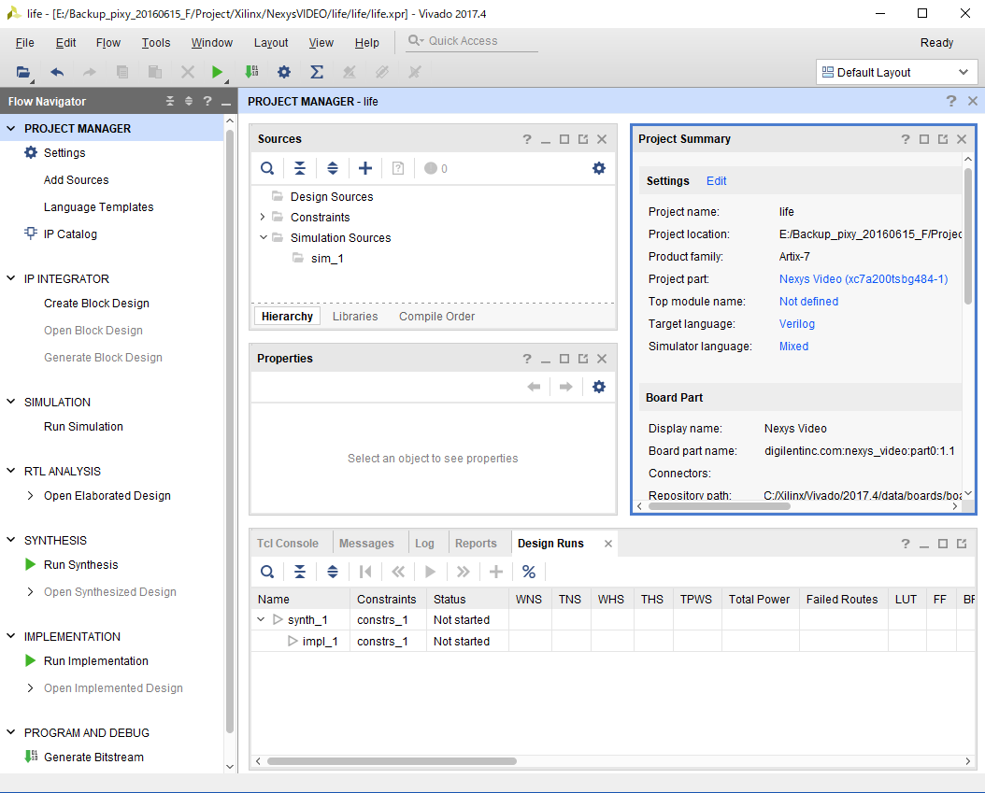
Task: Toggle the missing sources indicator showing 0
Action: coord(435,168)
